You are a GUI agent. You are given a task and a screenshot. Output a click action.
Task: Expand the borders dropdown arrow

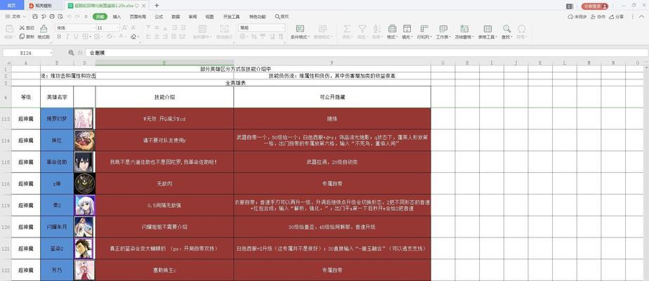pos(90,37)
